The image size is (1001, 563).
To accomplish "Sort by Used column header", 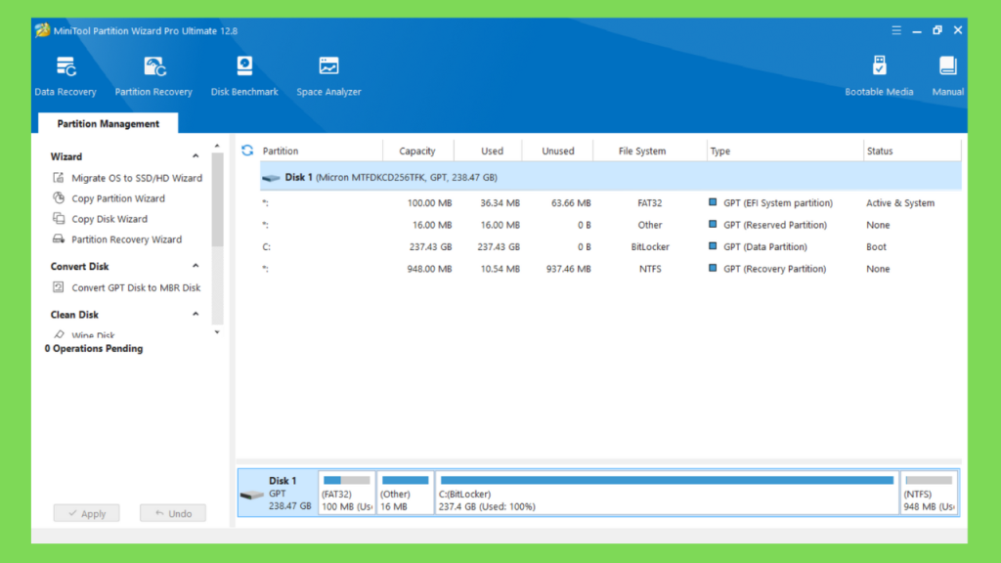I will [489, 151].
